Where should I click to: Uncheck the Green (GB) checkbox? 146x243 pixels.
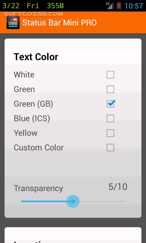coord(111,104)
